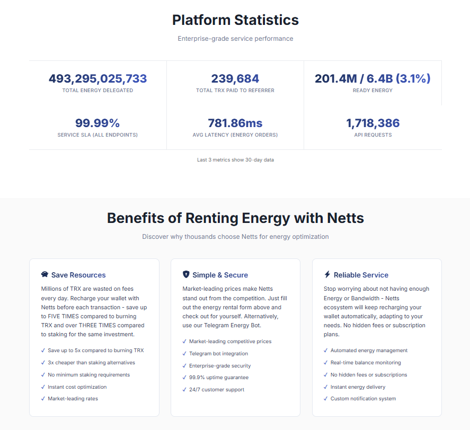Click the checkmark next to Telegram bot integration
Screen dimensions: 470x430
[x=184, y=354]
